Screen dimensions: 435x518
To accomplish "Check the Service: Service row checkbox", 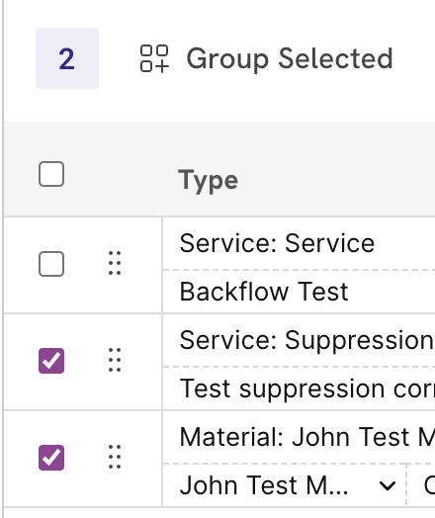I will click(x=51, y=264).
